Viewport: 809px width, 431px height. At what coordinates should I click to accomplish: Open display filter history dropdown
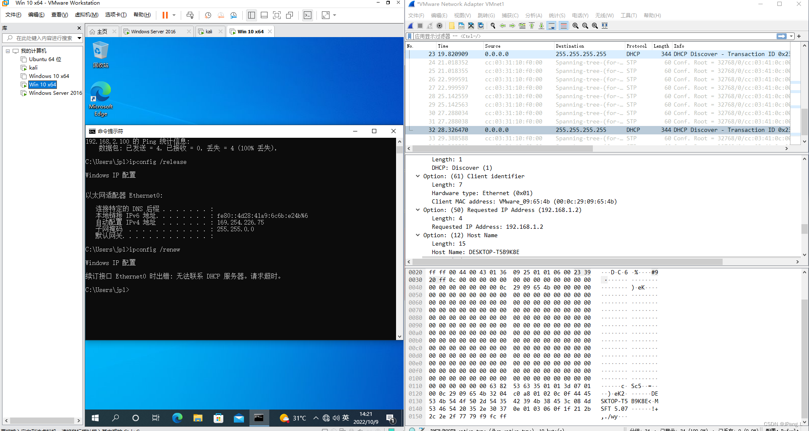coord(791,36)
